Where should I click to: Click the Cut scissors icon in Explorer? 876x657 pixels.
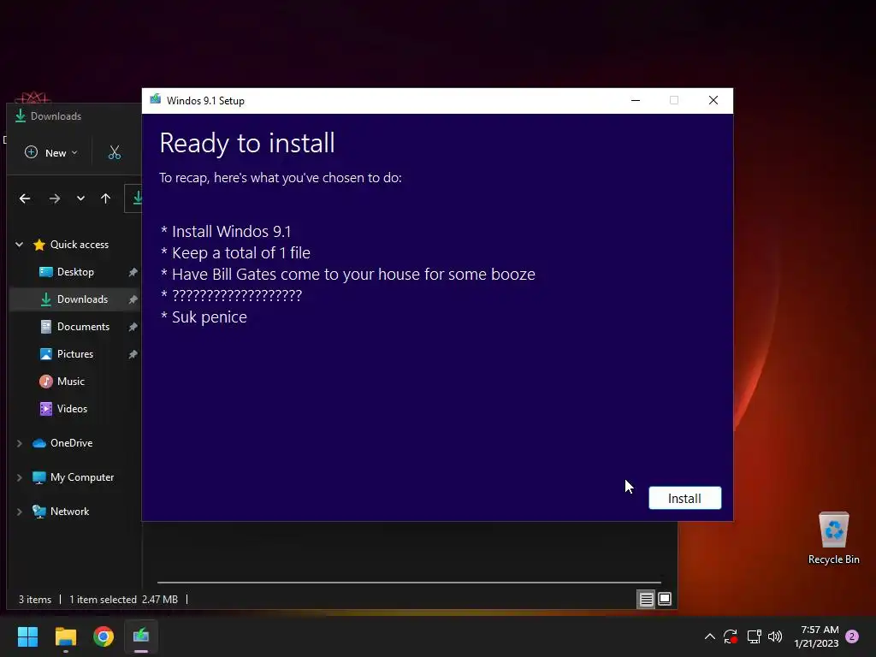click(115, 152)
